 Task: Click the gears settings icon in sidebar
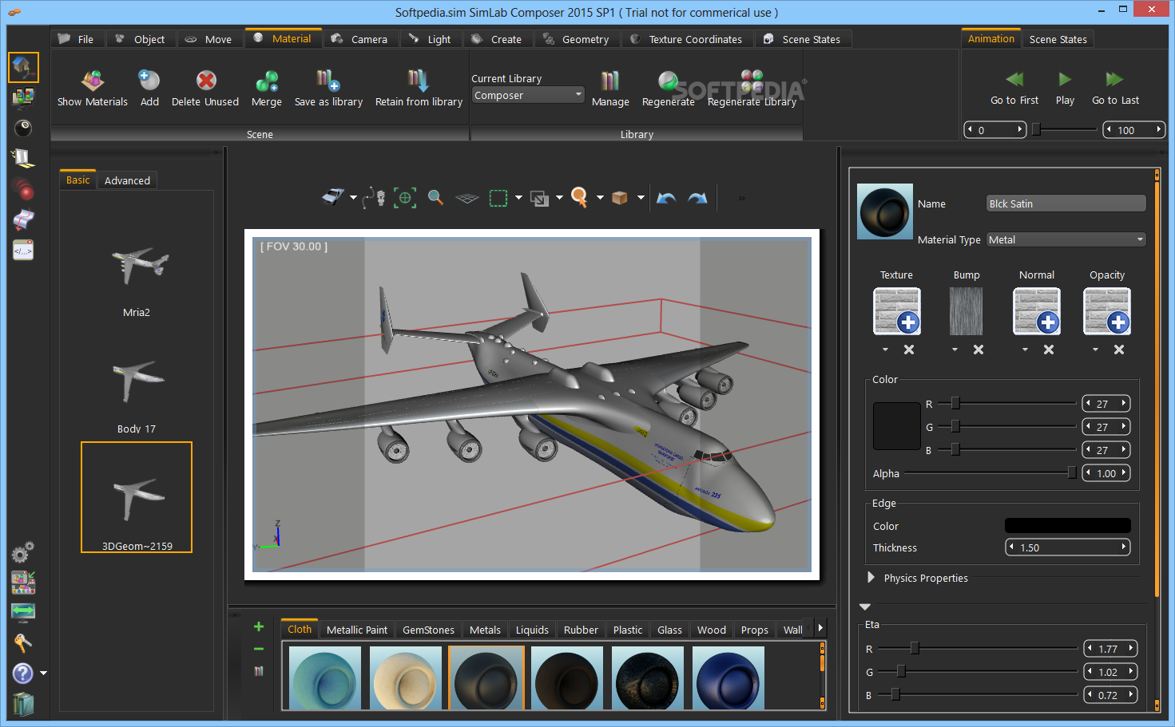tap(22, 552)
